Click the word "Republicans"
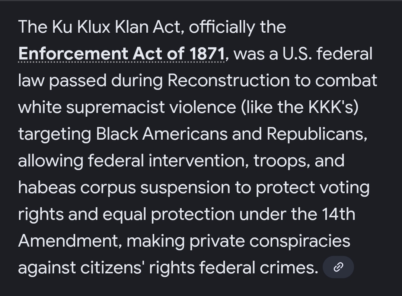 [316, 134]
